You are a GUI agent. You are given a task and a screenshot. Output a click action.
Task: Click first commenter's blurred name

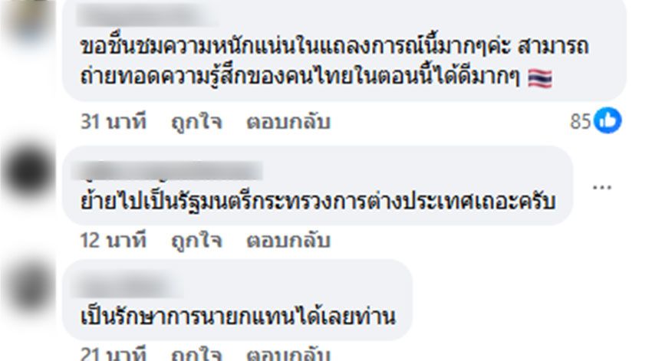(x=146, y=15)
